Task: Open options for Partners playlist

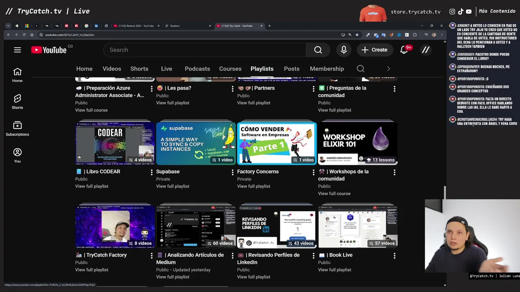Action: 313,88
